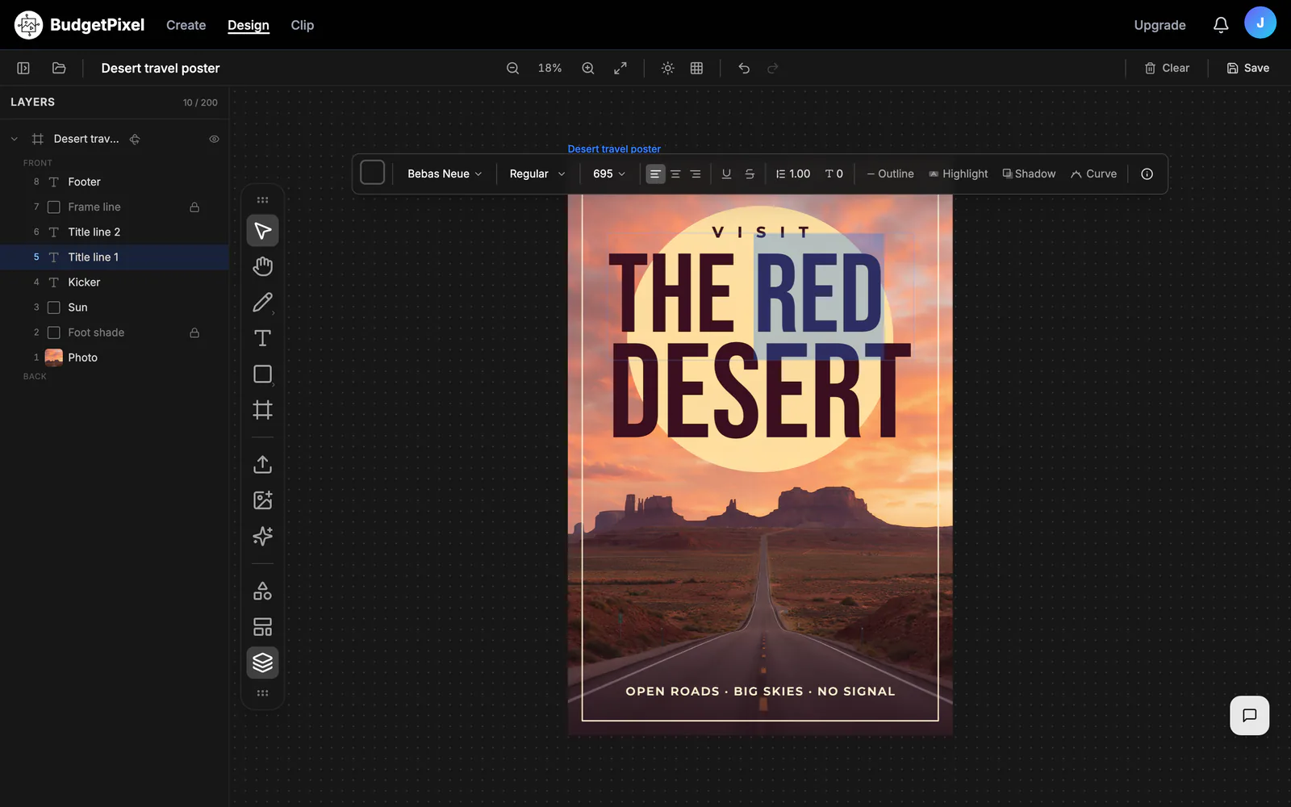
Task: Toggle visibility of Desert trav... frame
Action: pos(214,139)
